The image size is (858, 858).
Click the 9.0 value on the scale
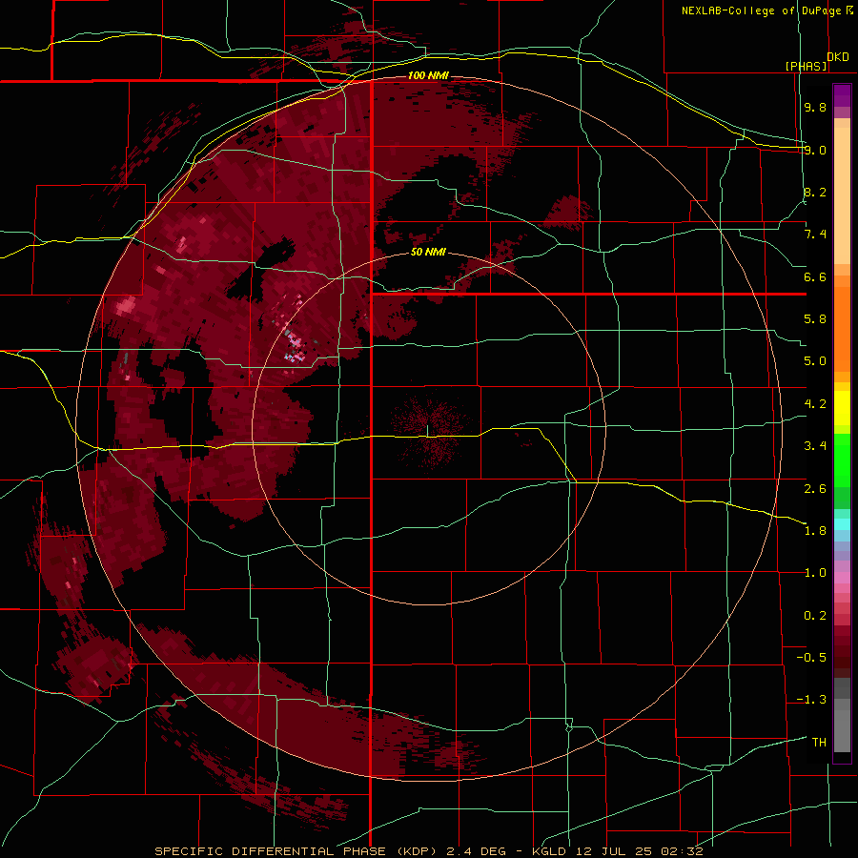point(815,150)
